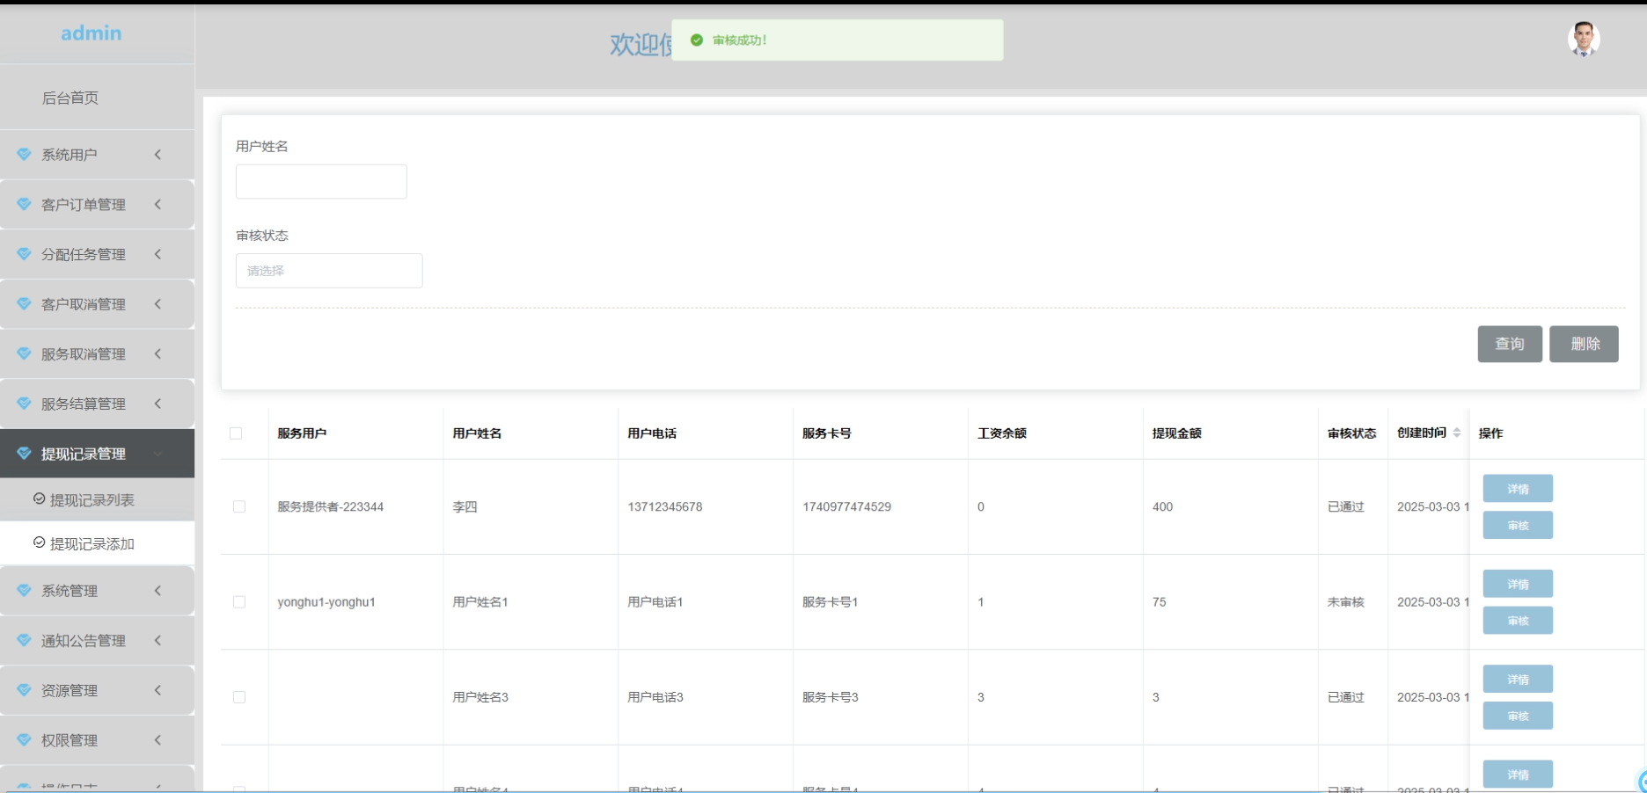Click withdrawal amount 400

1162,506
